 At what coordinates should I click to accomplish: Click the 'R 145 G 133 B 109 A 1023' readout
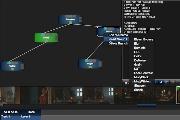139,17
